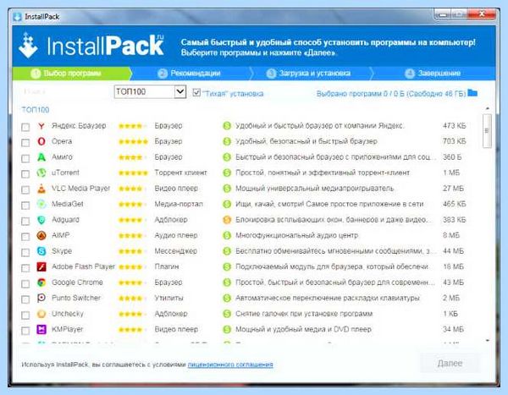Click the Adguard shield icon

tap(41, 220)
